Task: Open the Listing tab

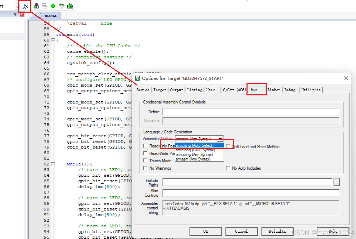Action: [x=195, y=90]
